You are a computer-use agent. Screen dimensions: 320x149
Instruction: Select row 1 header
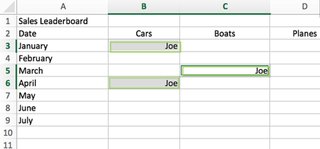tap(8, 21)
